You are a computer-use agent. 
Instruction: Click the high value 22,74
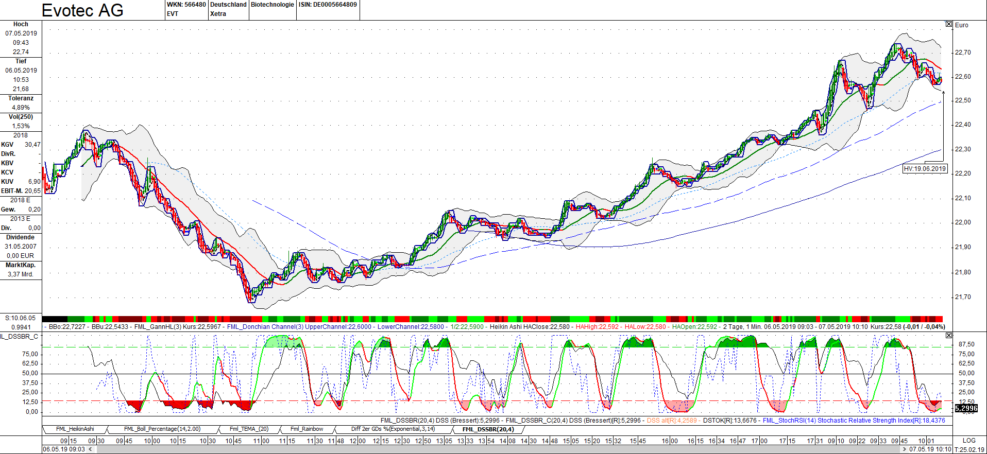(x=21, y=52)
